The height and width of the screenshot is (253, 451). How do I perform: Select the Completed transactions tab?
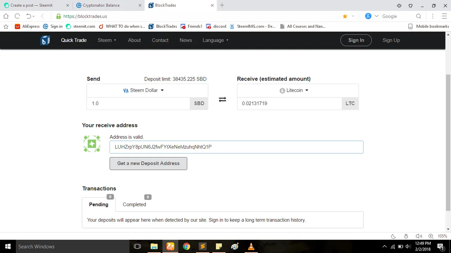pyautogui.click(x=134, y=205)
